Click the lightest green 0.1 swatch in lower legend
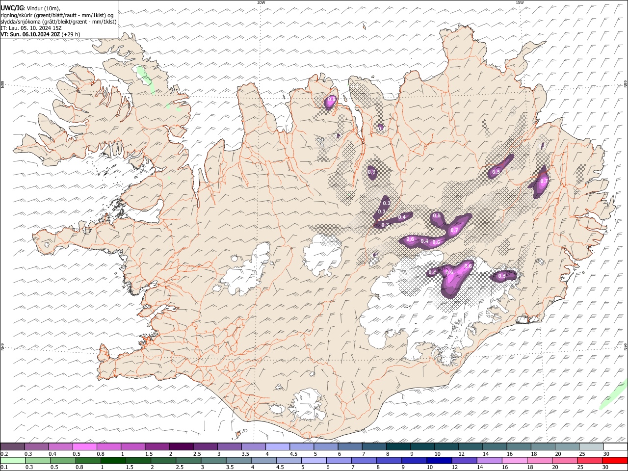628x471 pixels. (x=12, y=460)
